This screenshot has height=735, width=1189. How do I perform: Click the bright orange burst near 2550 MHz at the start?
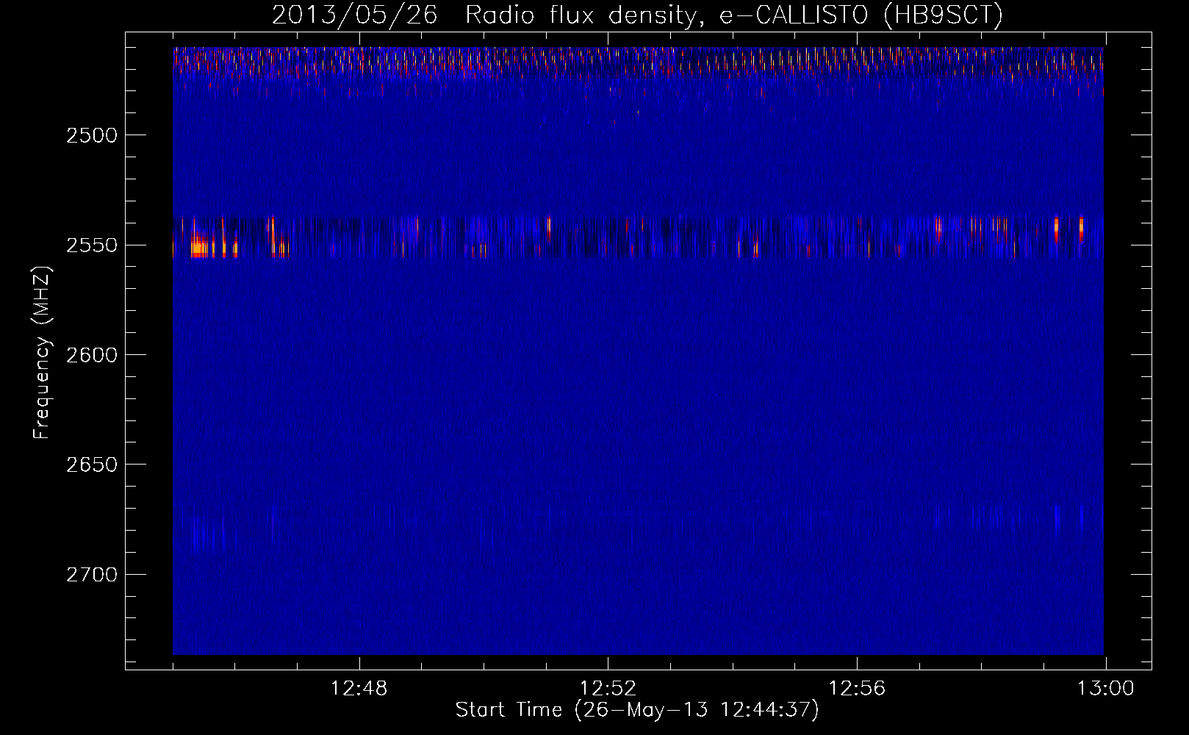[x=198, y=248]
